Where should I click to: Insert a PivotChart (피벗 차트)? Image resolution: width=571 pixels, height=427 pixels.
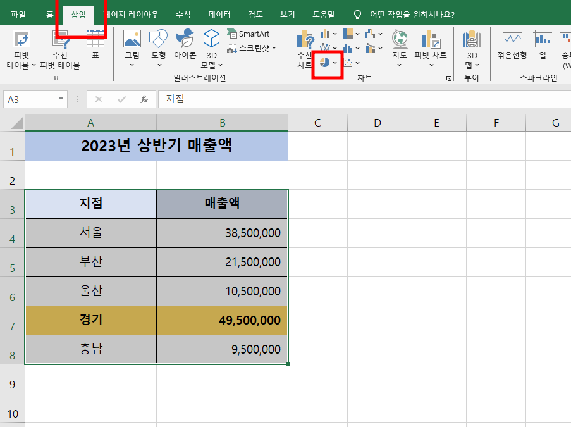point(431,49)
